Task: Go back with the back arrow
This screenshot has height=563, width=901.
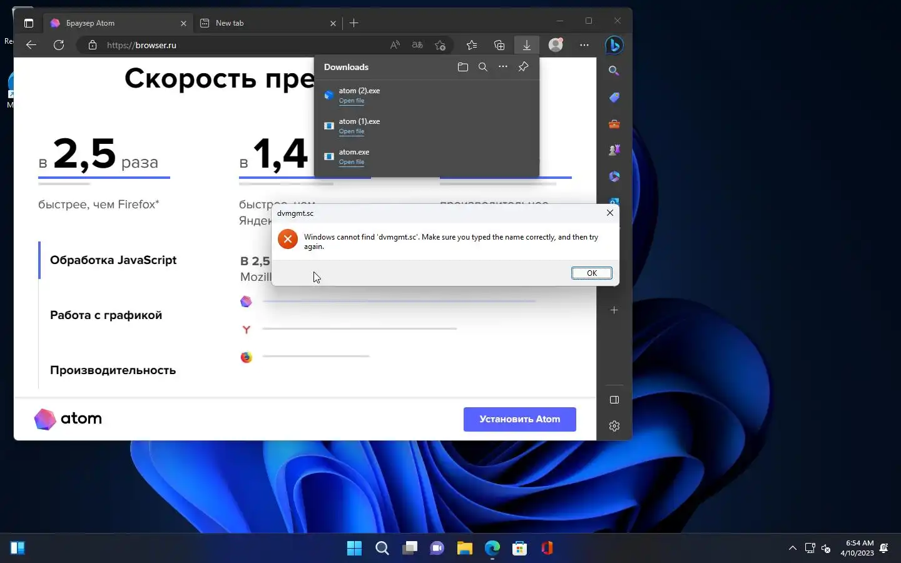Action: click(31, 45)
